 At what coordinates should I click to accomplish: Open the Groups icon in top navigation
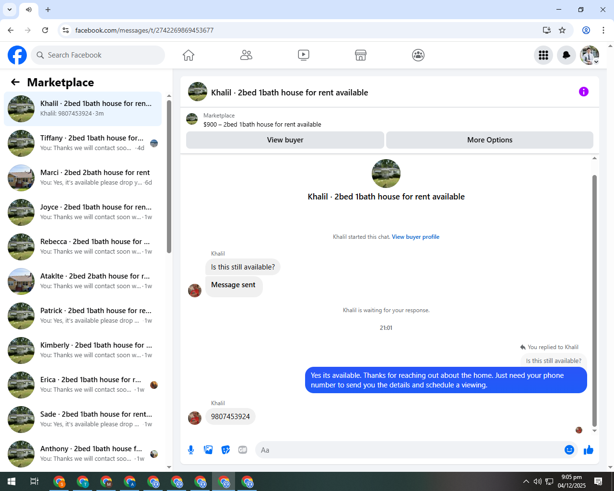pos(418,55)
